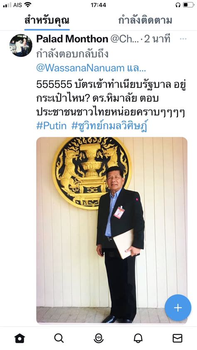Open Palad Monthon's display name
Viewport: 197px width, 350px height.
click(x=72, y=39)
